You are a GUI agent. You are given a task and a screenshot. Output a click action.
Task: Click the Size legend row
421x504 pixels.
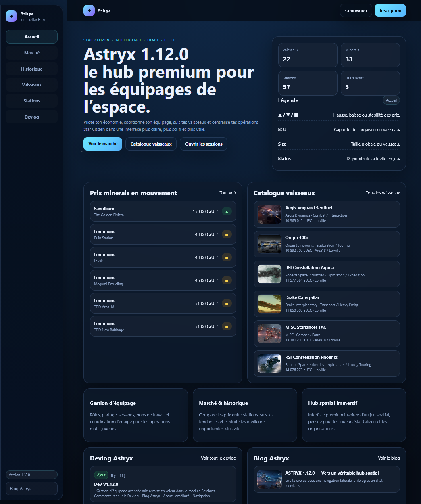[x=339, y=144]
